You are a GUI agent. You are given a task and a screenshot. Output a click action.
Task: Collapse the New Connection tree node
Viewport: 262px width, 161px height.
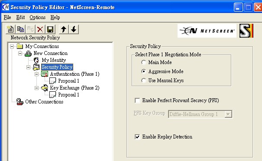(20, 53)
